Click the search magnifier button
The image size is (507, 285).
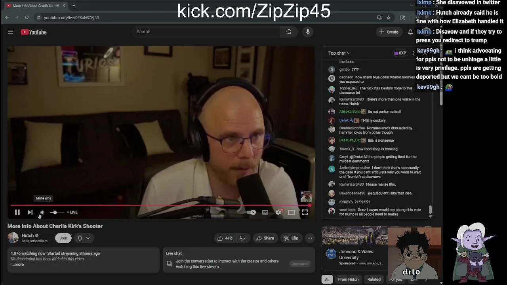289,32
